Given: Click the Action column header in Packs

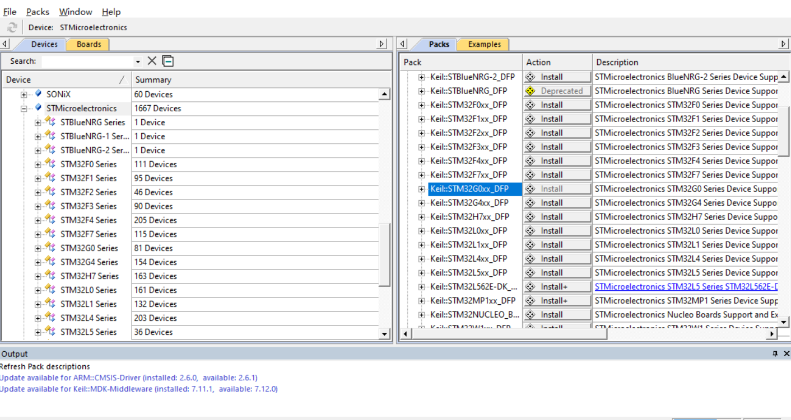Looking at the screenshot, I should click(x=557, y=62).
